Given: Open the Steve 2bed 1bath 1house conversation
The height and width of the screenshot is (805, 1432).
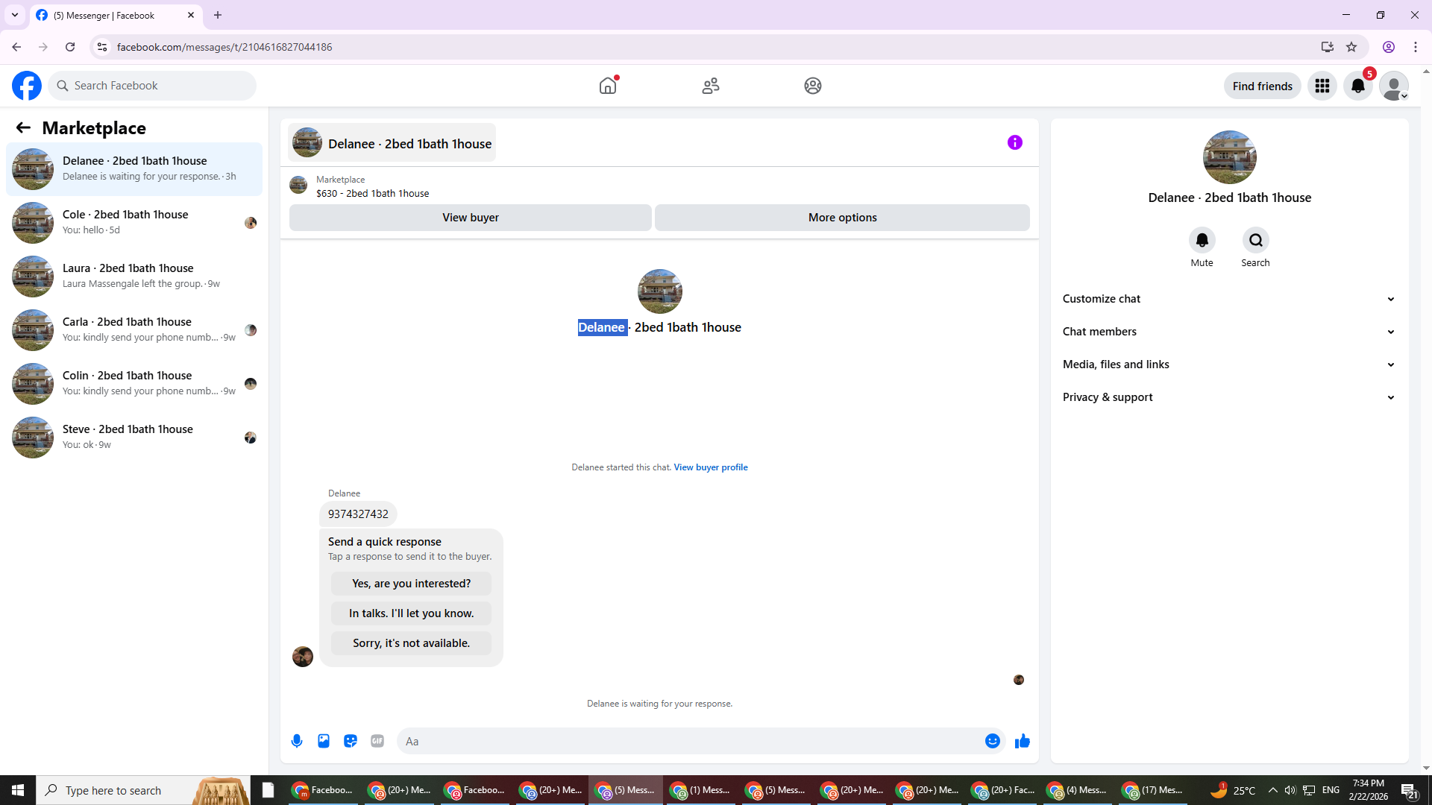Looking at the screenshot, I should pos(134,437).
